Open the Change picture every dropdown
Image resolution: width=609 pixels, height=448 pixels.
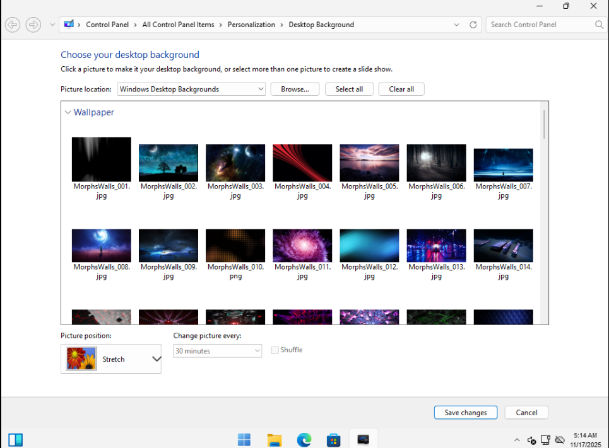(x=217, y=351)
